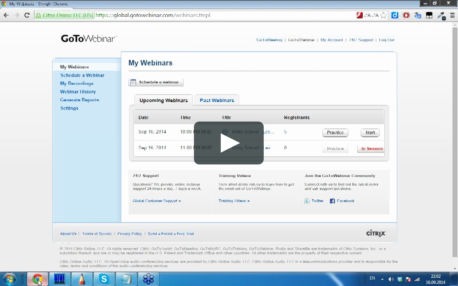Click the EN language indicator
The width and height of the screenshot is (458, 286).
(x=372, y=278)
